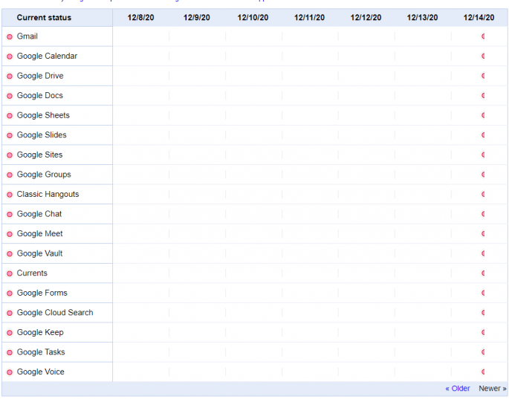Select Gmail's 12/14/20 outage marker

point(483,36)
